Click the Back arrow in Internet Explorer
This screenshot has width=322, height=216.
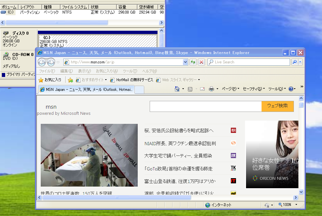(x=42, y=62)
